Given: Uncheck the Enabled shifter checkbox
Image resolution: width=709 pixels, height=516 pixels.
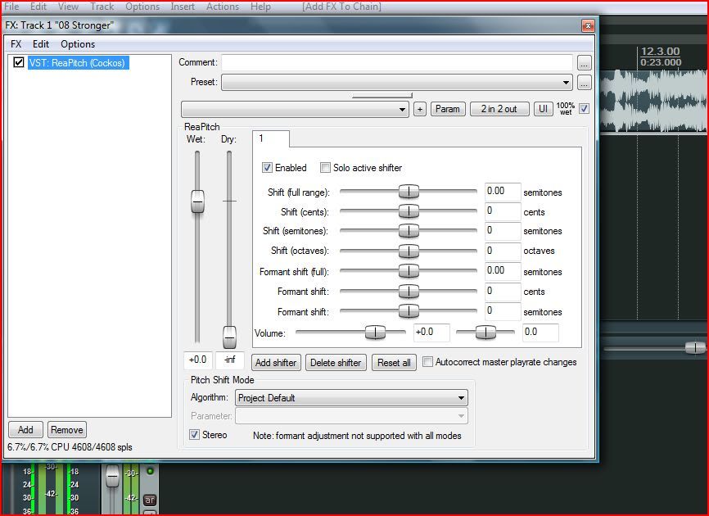Looking at the screenshot, I should 267,168.
